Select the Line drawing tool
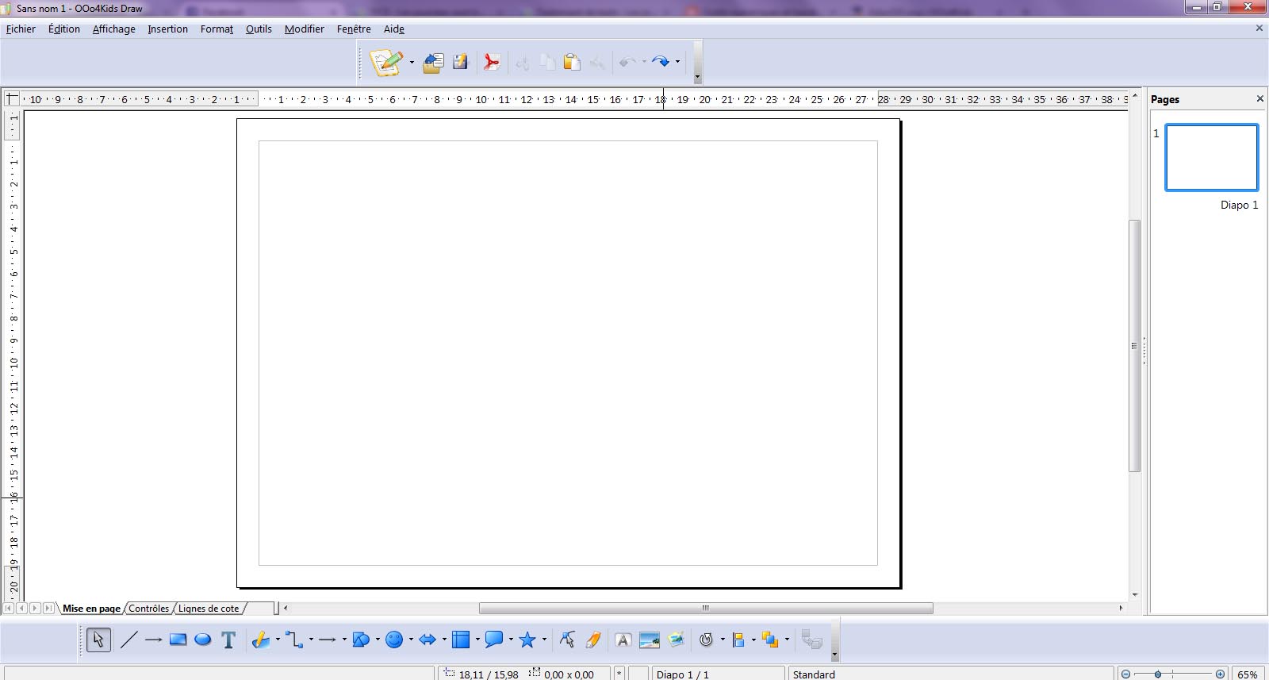 128,640
